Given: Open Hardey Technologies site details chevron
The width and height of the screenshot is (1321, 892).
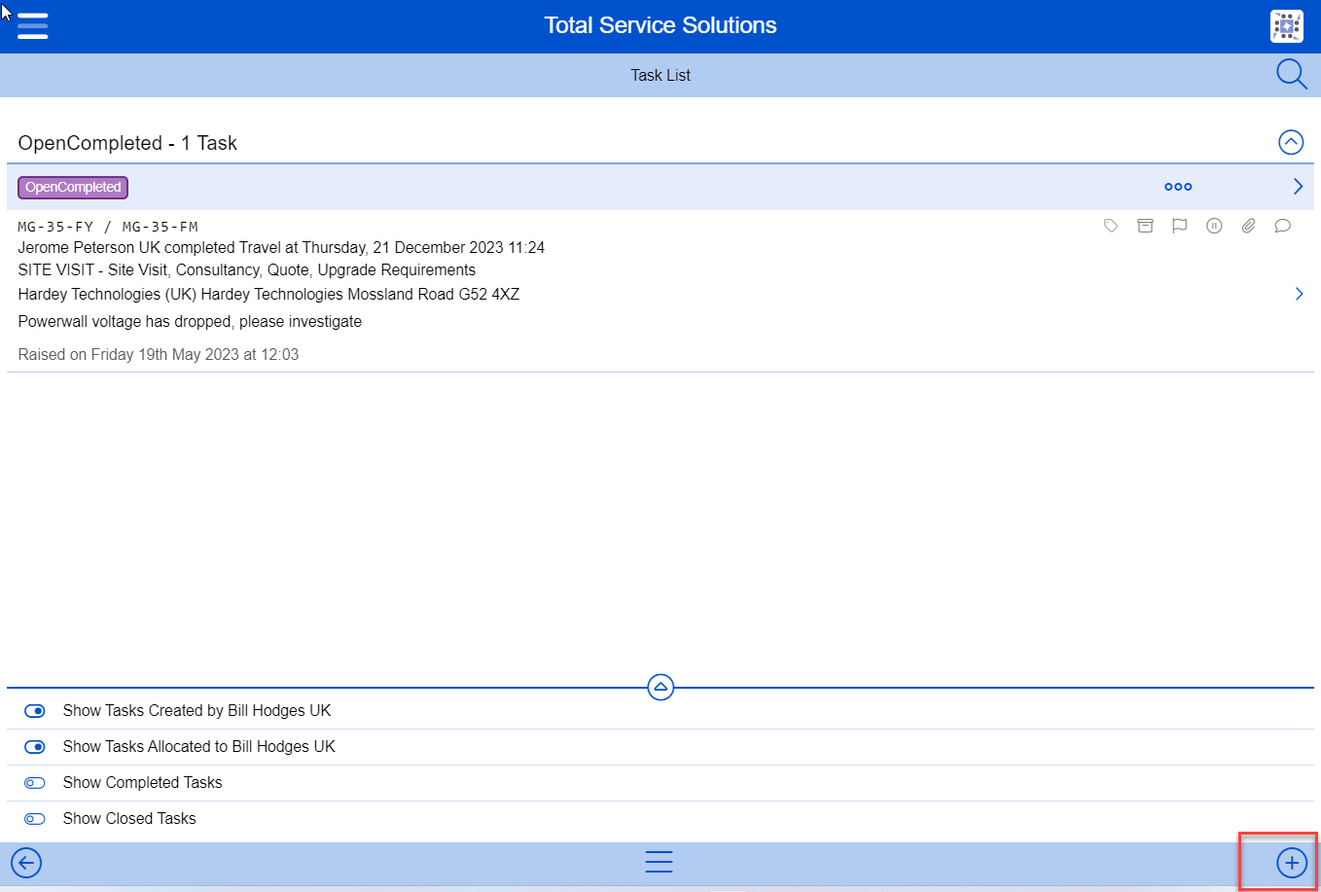Looking at the screenshot, I should pyautogui.click(x=1299, y=294).
